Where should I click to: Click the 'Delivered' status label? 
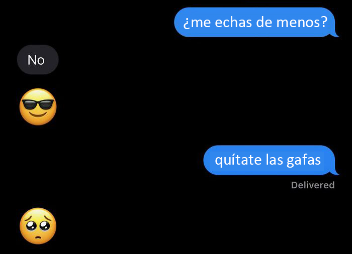(313, 185)
